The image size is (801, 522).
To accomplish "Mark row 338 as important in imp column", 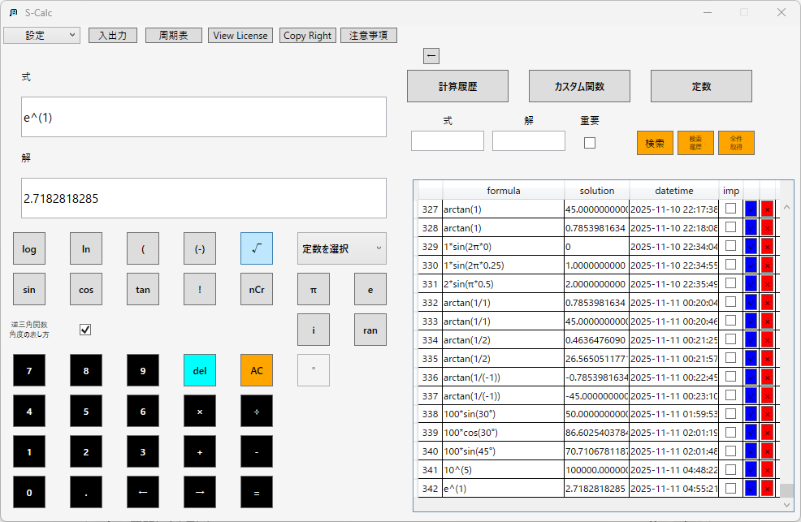I will [730, 413].
